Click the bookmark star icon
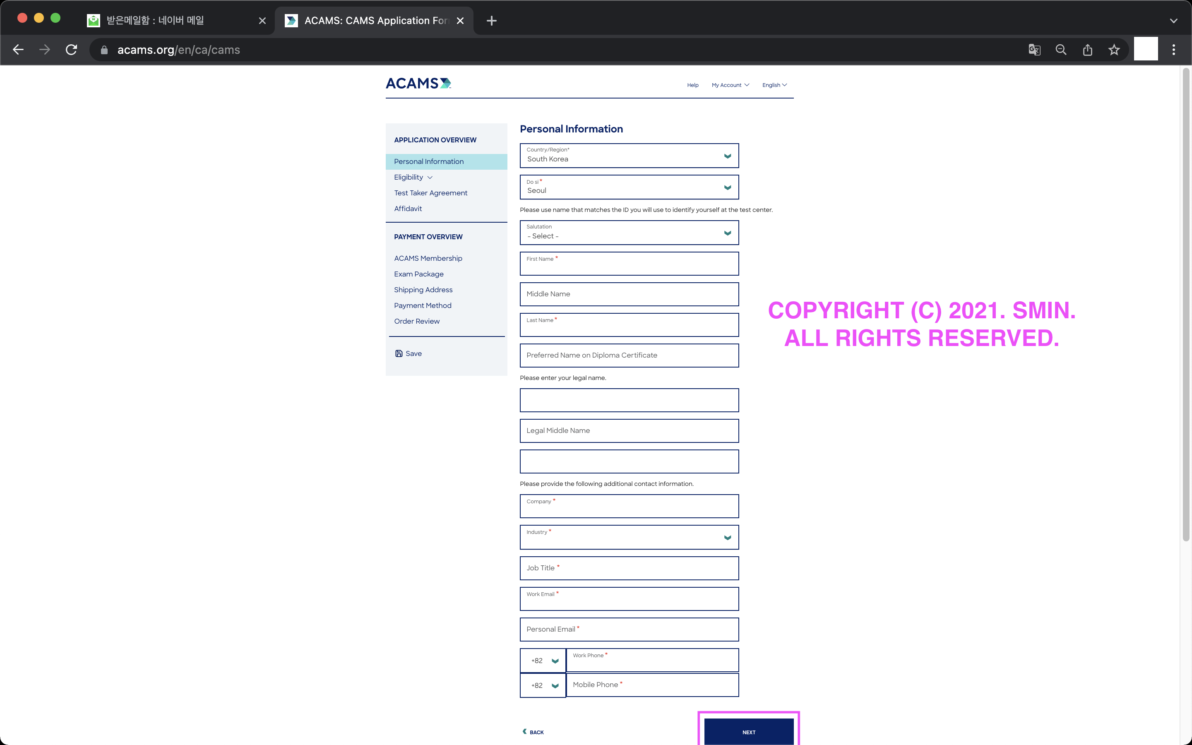Image resolution: width=1192 pixels, height=745 pixels. [1114, 50]
